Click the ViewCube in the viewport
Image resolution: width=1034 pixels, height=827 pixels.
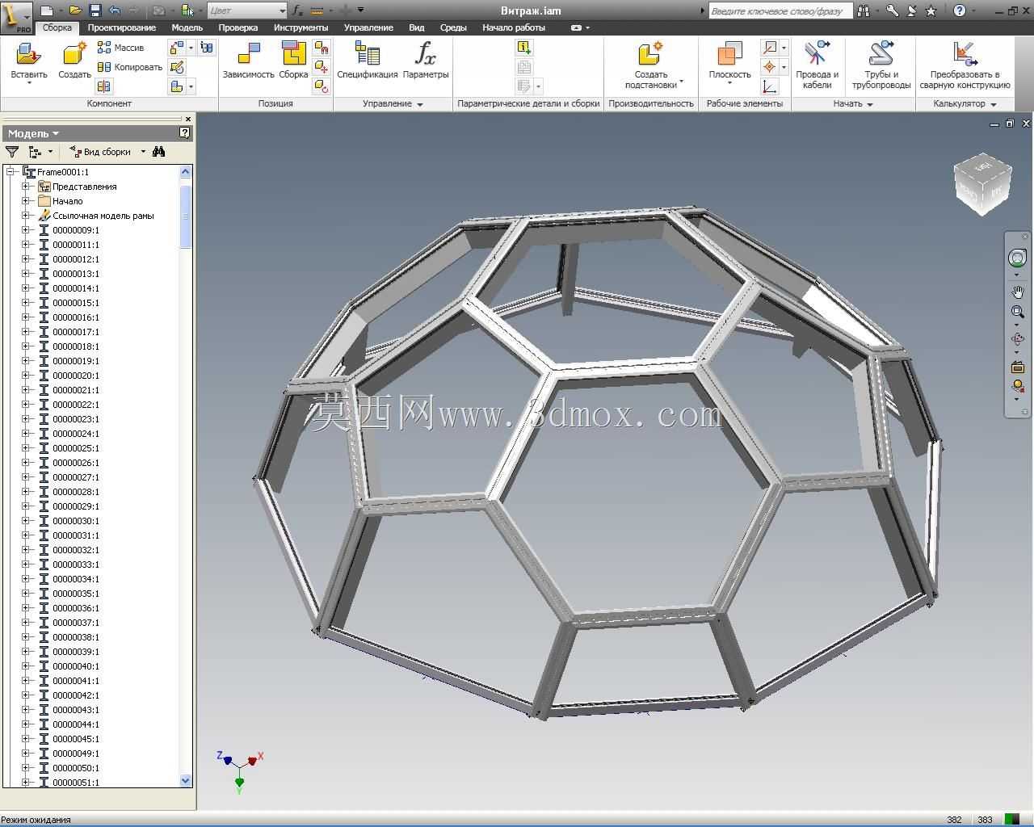982,185
